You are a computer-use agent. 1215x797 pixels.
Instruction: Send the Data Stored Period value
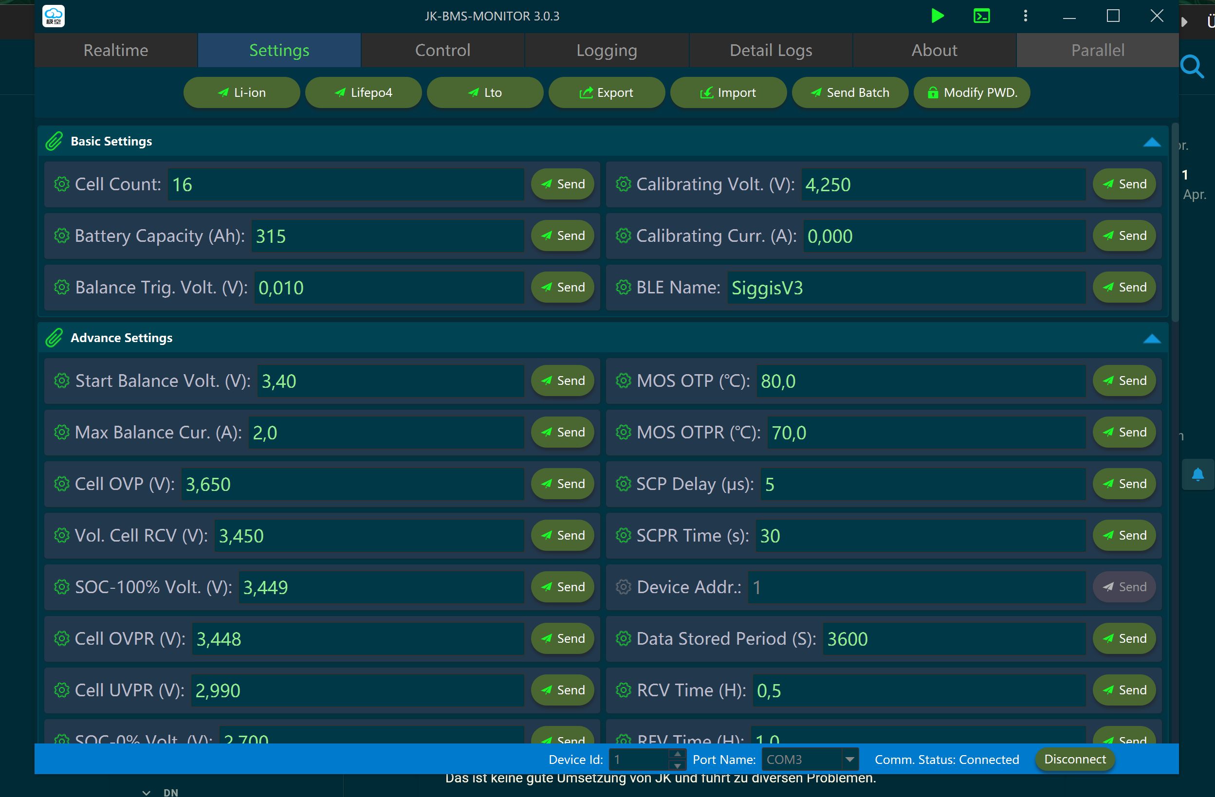coord(1124,638)
